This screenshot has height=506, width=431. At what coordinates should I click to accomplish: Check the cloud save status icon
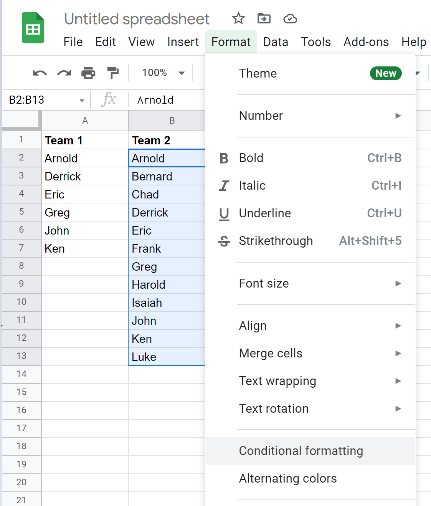click(290, 18)
